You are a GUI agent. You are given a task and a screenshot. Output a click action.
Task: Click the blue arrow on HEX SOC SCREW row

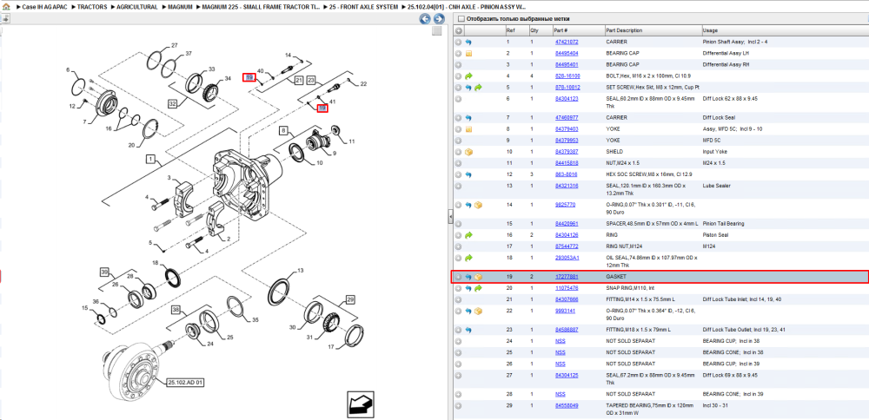click(468, 174)
